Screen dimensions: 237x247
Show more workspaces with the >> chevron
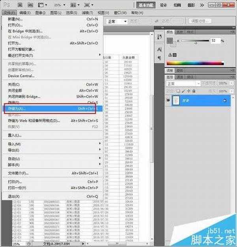(202, 5)
